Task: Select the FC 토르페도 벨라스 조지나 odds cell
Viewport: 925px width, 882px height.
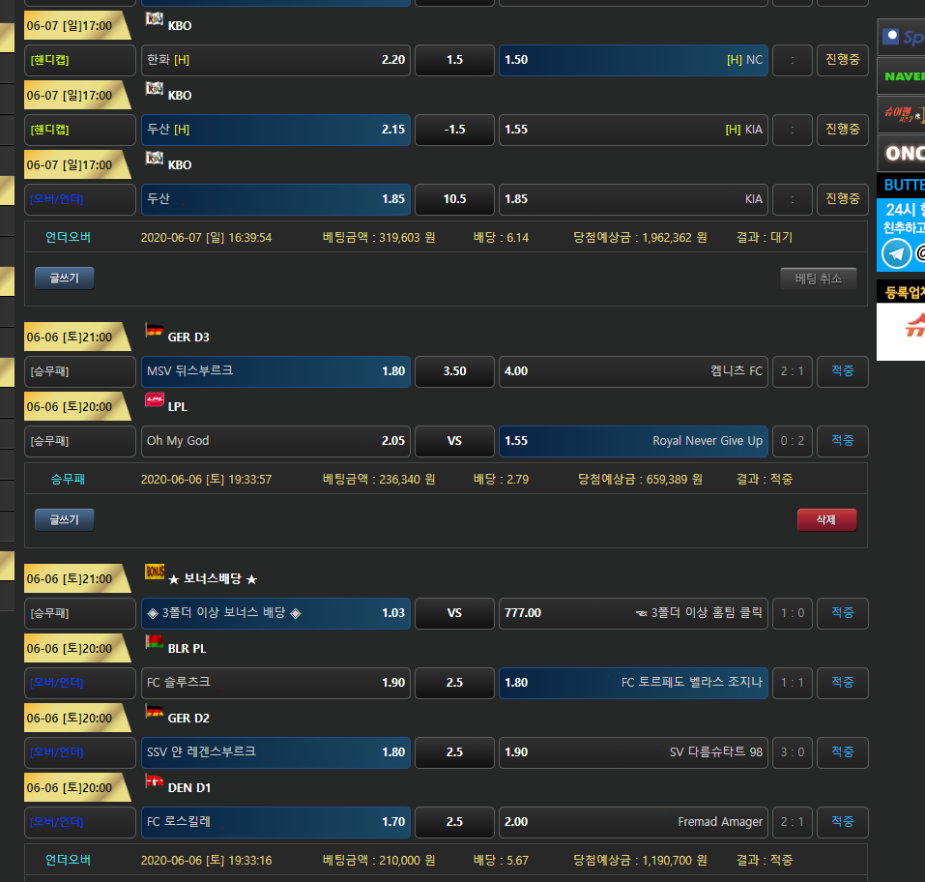Action: pyautogui.click(x=633, y=683)
